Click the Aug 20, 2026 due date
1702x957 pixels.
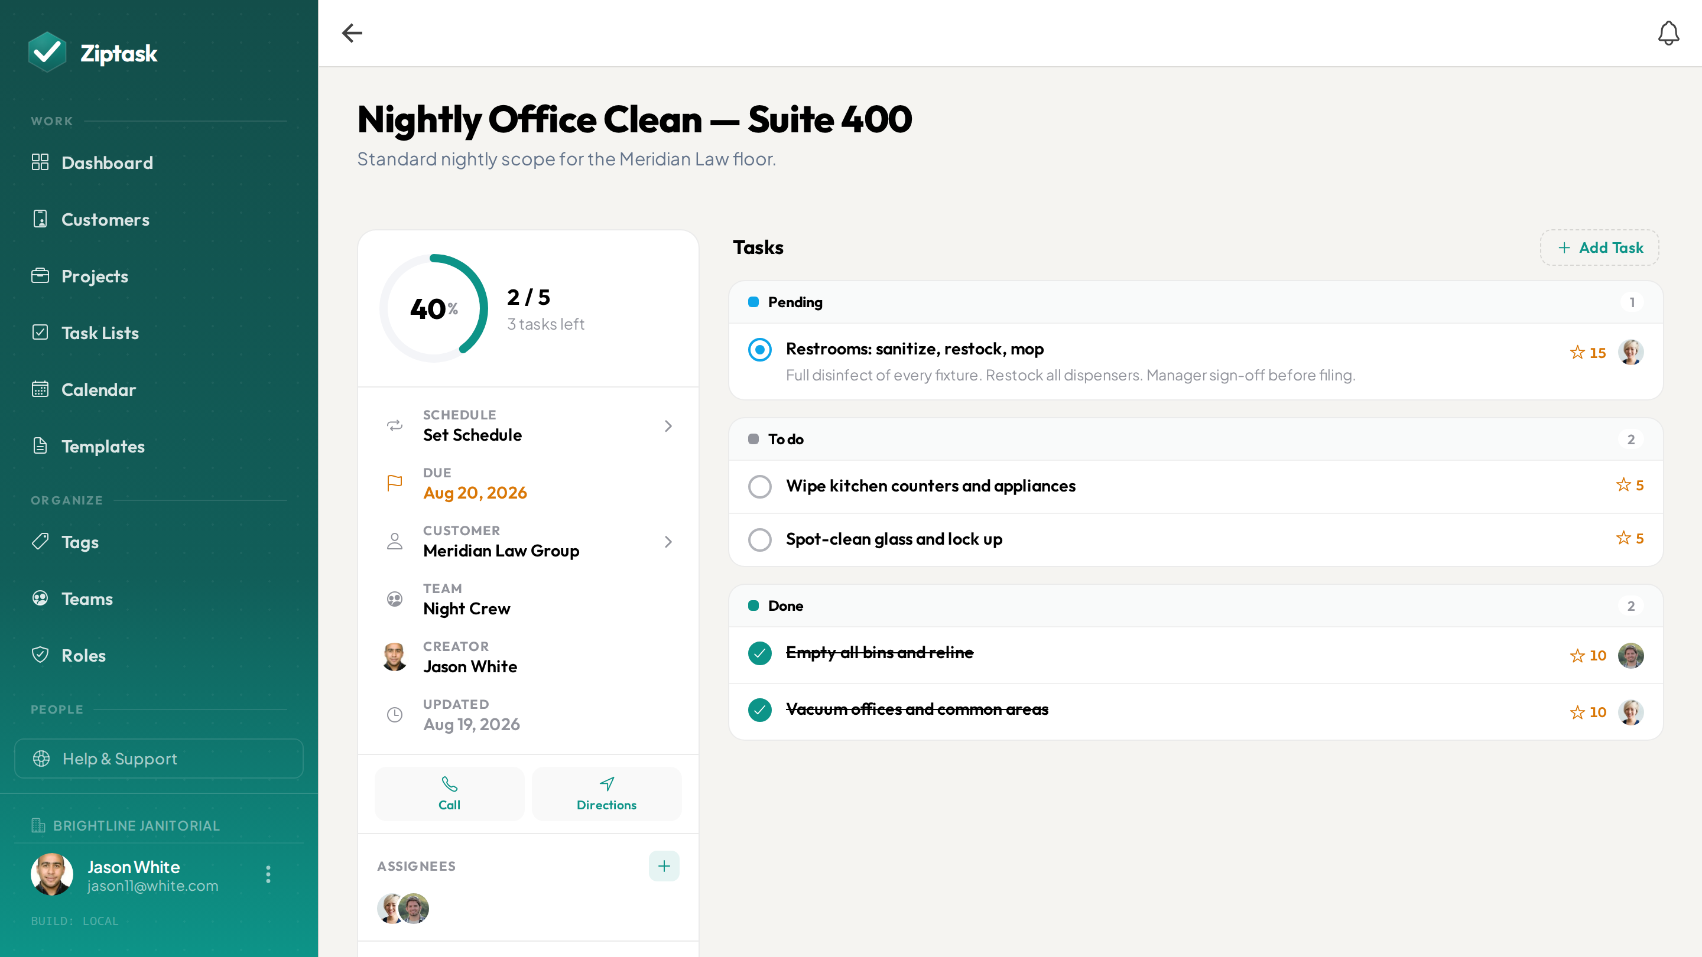475,493
